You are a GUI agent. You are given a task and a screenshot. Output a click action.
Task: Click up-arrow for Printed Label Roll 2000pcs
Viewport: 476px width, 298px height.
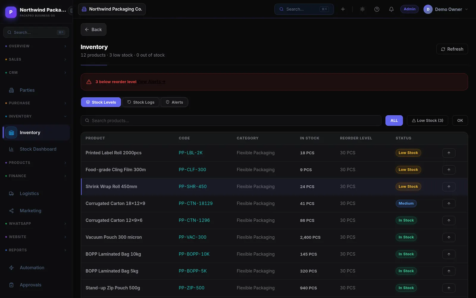point(449,153)
